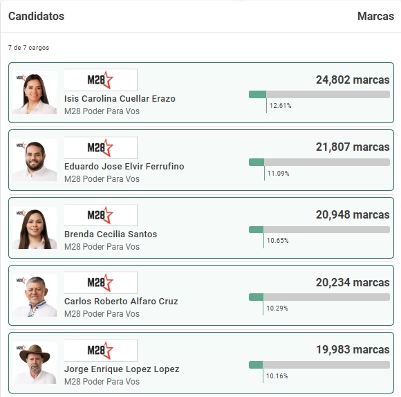
Task: Click the M28 logo above Isis Carolina Cuellar Erazo
Action: [100, 80]
